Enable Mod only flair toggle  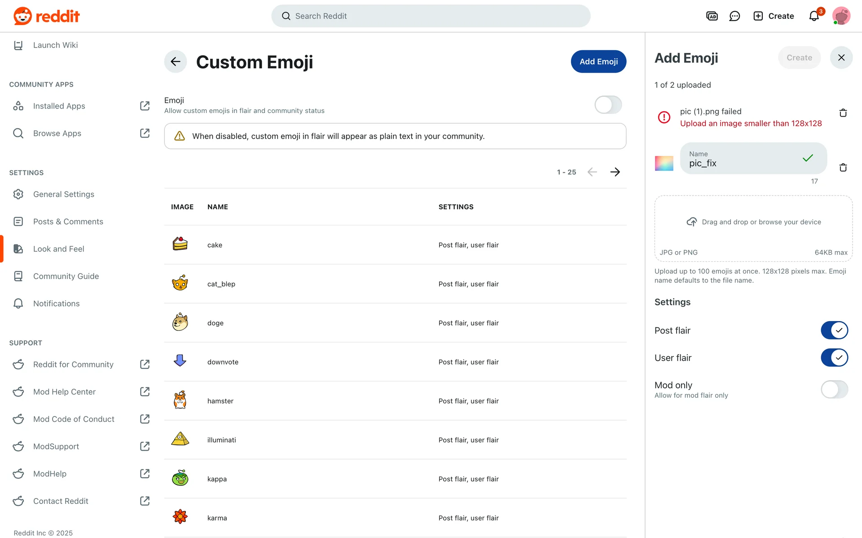coord(834,390)
